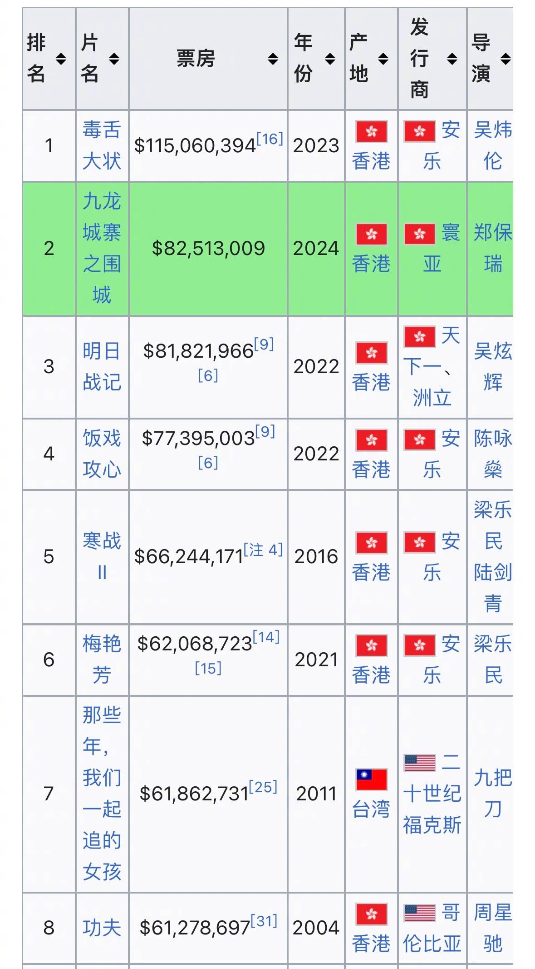Open director 郑保瑞 link

[493, 248]
